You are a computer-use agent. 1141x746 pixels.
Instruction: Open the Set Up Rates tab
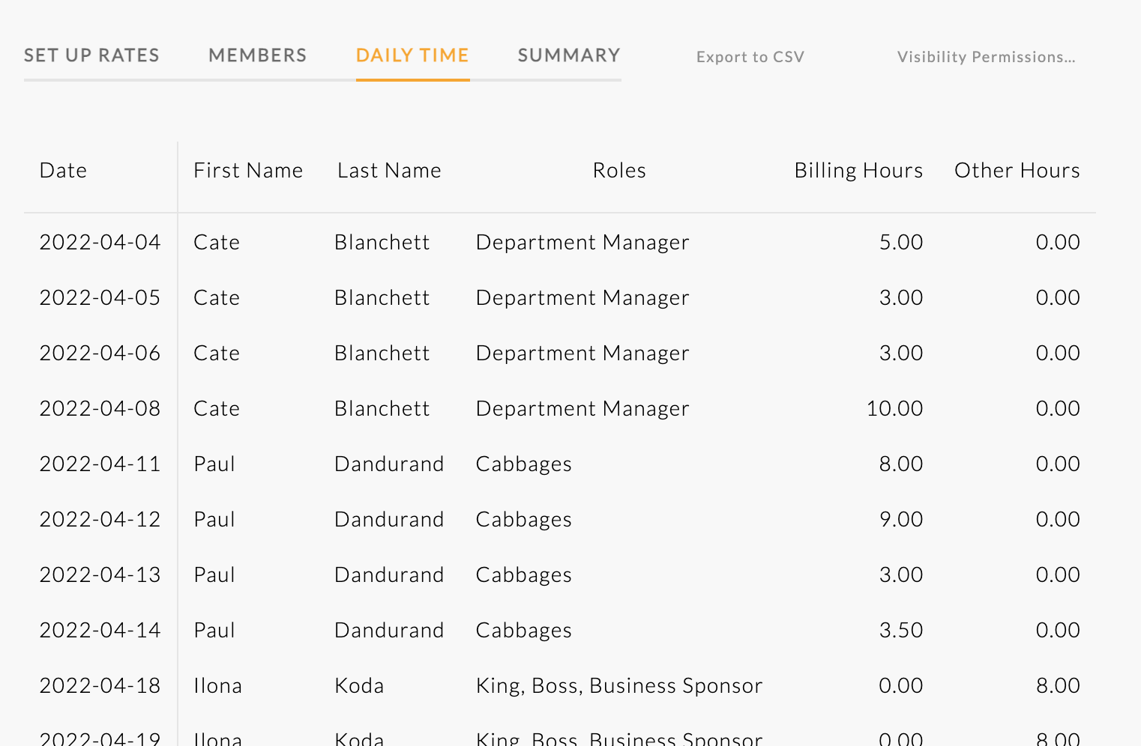click(91, 55)
